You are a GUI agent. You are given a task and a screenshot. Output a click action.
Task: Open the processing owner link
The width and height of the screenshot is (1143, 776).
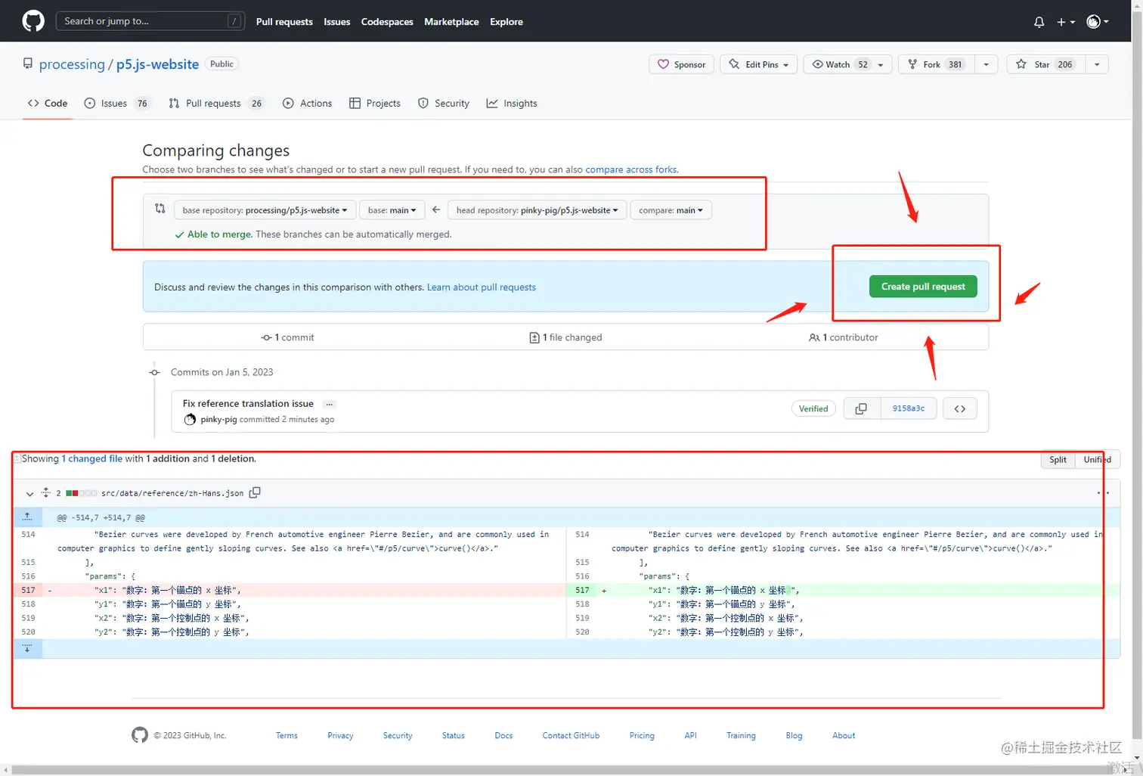72,64
